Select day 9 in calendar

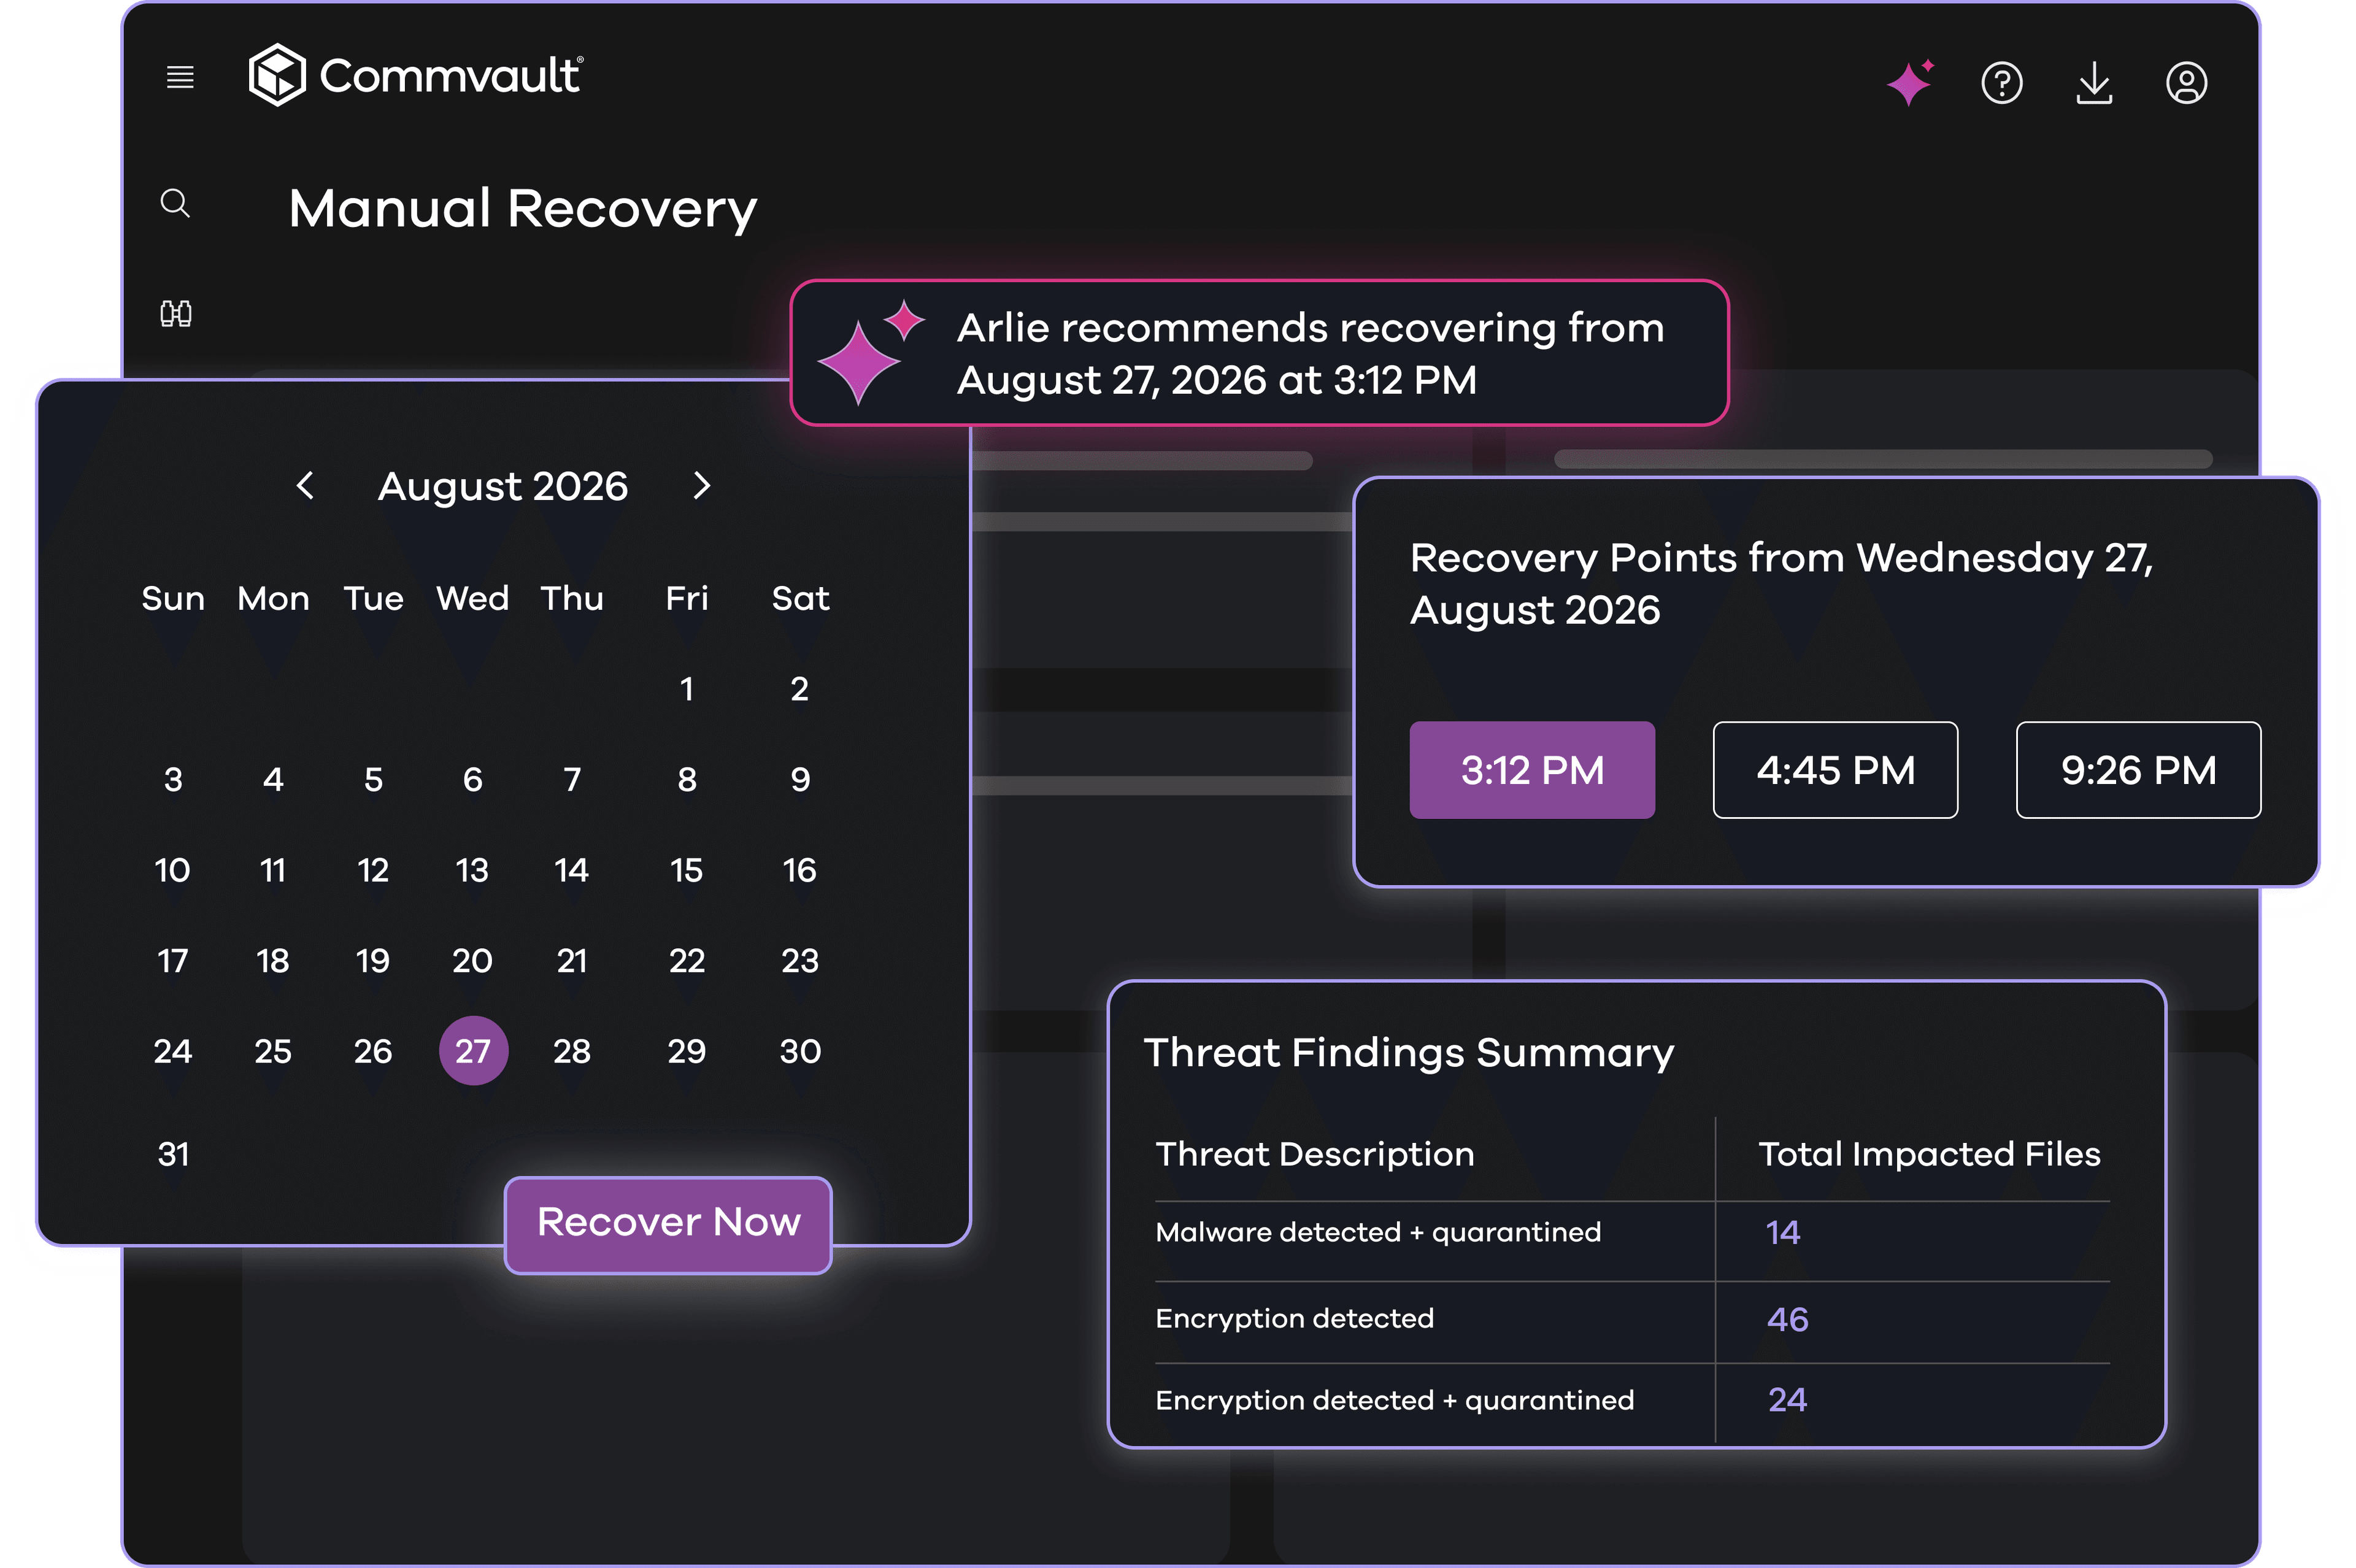point(800,780)
